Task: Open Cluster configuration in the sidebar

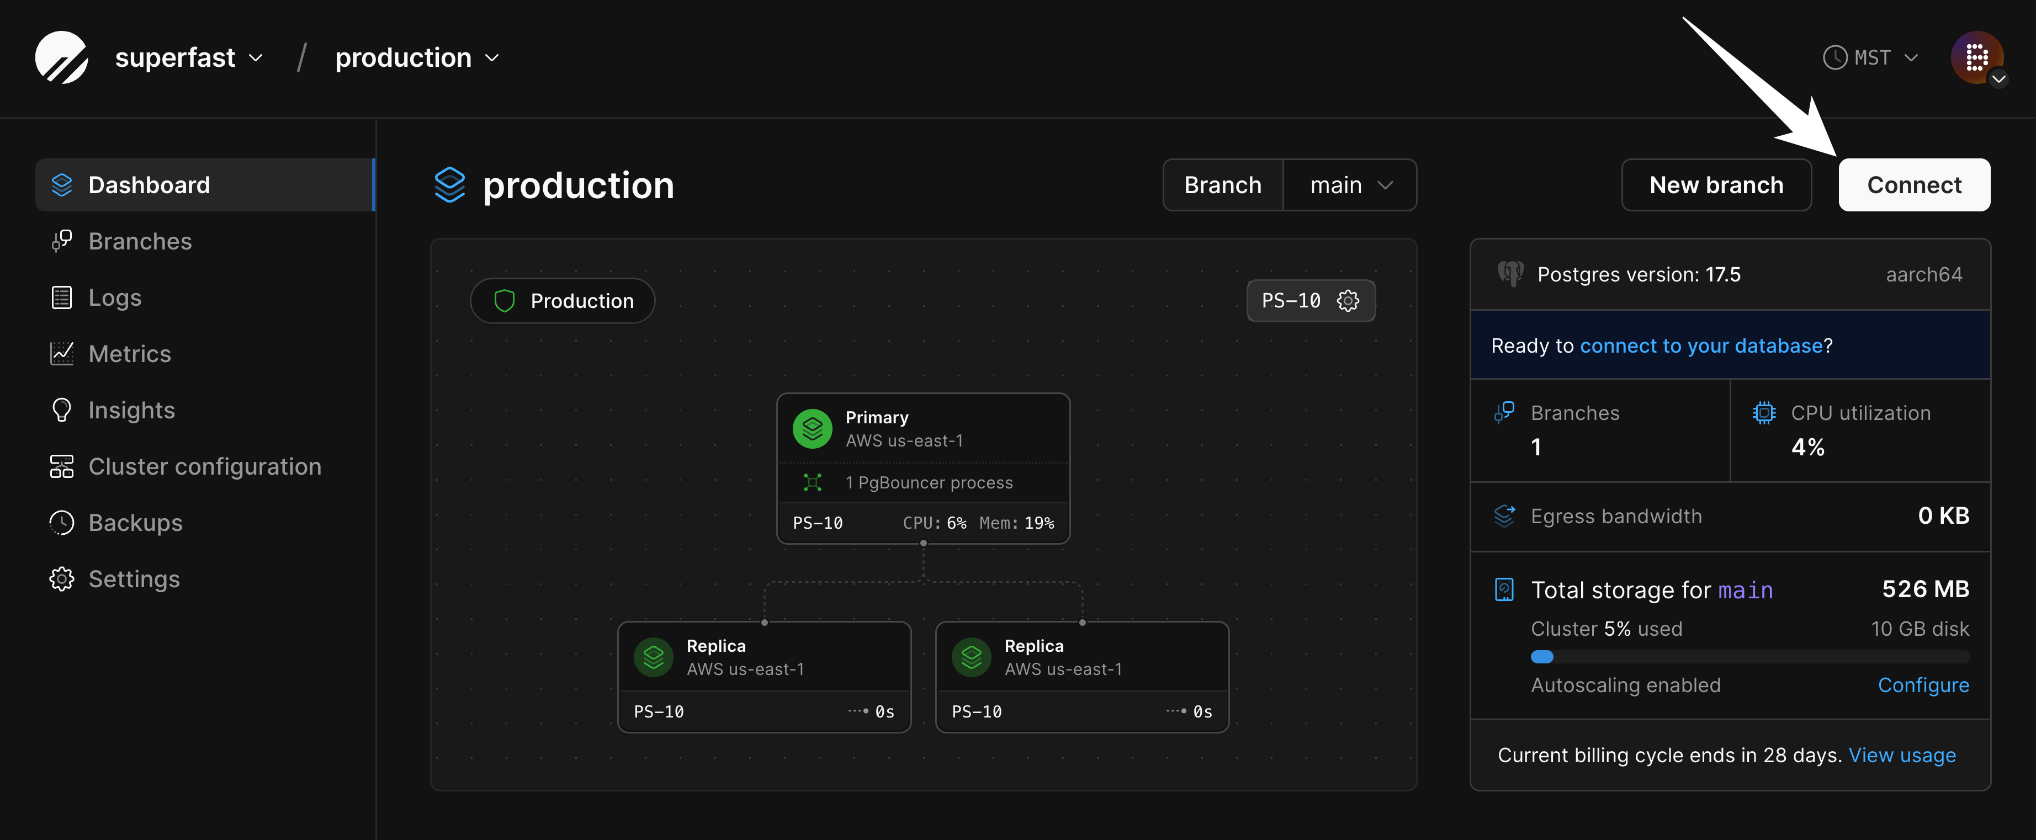Action: click(204, 466)
